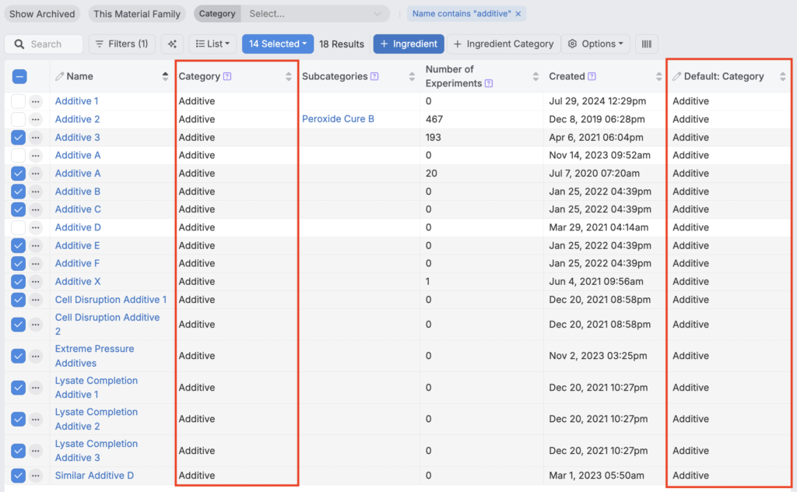This screenshot has height=492, width=797.
Task: Check the checkbox for Additive 1
Action: 19,101
